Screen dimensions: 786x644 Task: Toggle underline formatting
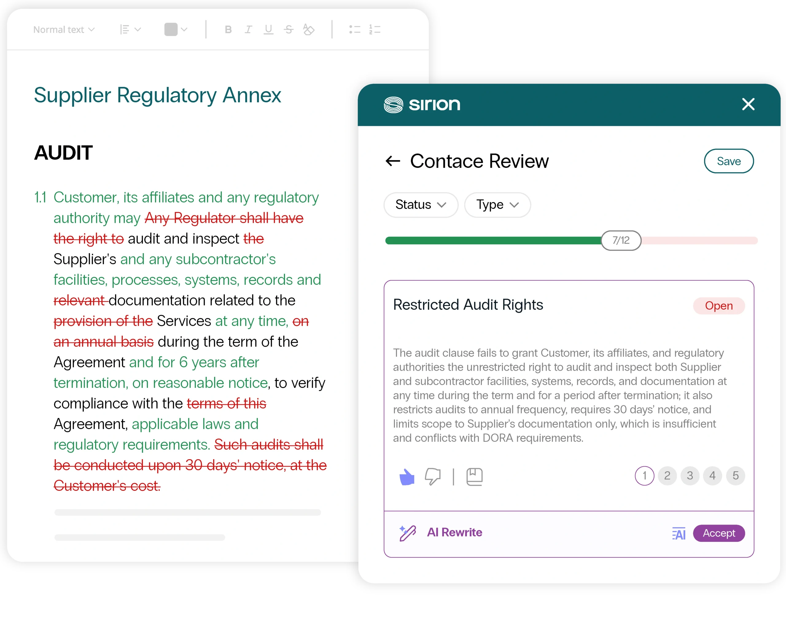tap(268, 30)
